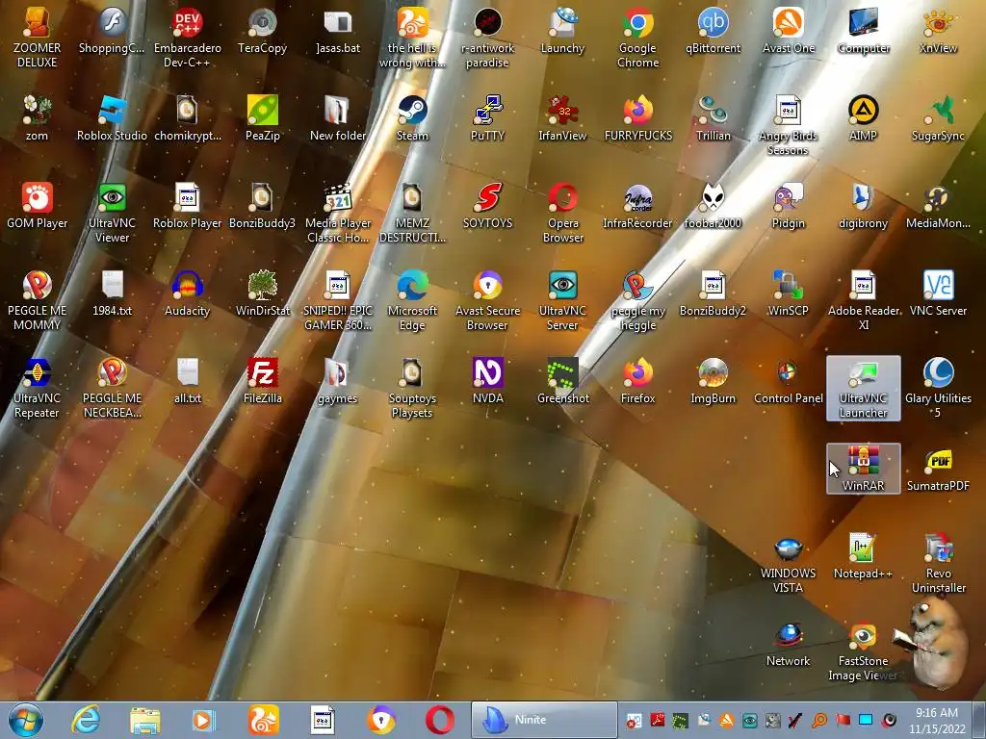Select the Control Panel icon
This screenshot has width=986, height=739.
788,381
